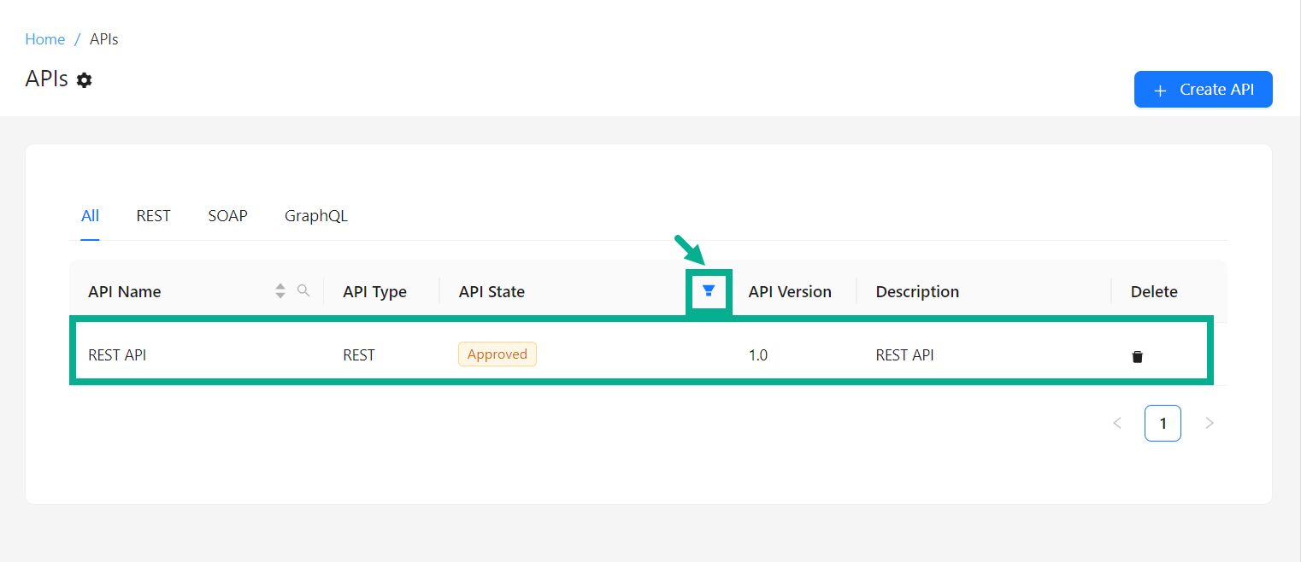Click the next page arrow icon
Image resolution: width=1301 pixels, height=562 pixels.
[x=1210, y=423]
